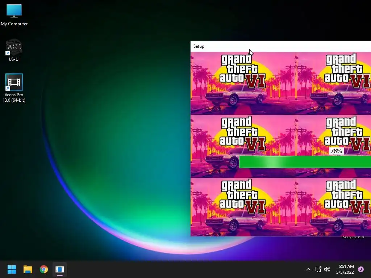Open File Explorer from the taskbar

28,269
